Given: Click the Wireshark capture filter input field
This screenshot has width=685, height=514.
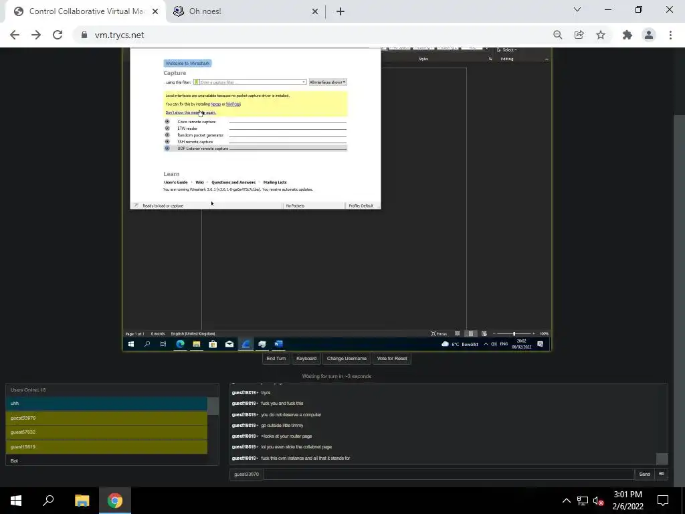Looking at the screenshot, I should click(x=251, y=82).
